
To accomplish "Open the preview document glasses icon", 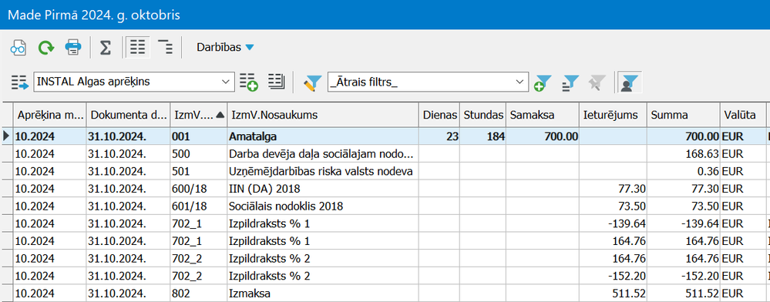I will [x=18, y=48].
